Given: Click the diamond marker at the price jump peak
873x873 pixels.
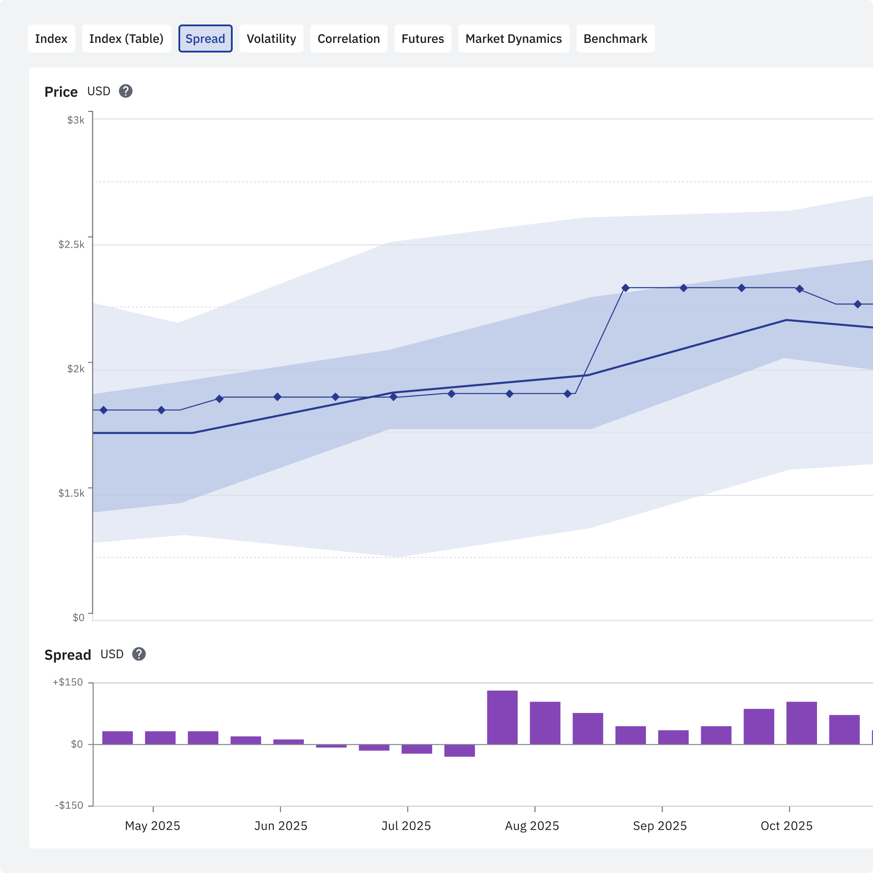Looking at the screenshot, I should pyautogui.click(x=625, y=288).
